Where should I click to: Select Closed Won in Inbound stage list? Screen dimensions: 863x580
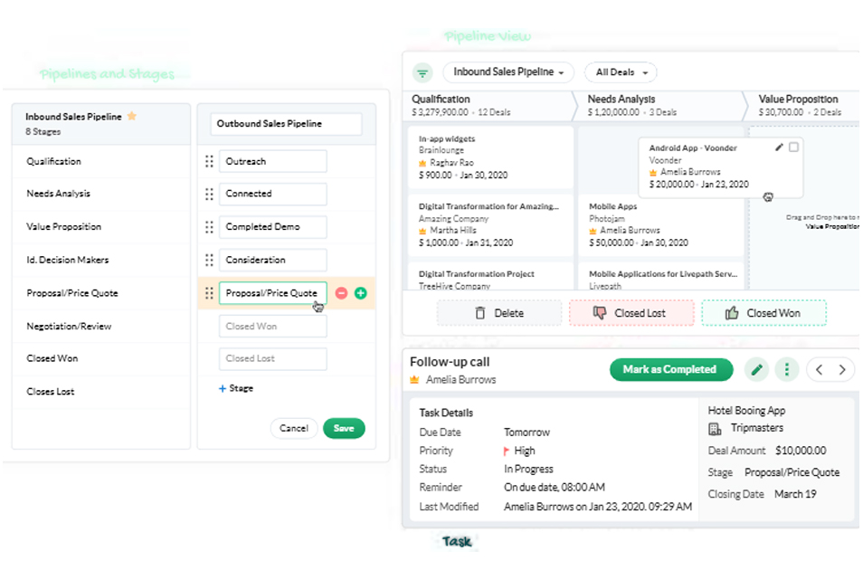pos(101,359)
